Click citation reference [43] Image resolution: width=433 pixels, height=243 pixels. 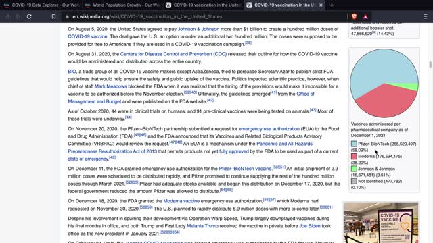pos(313,110)
